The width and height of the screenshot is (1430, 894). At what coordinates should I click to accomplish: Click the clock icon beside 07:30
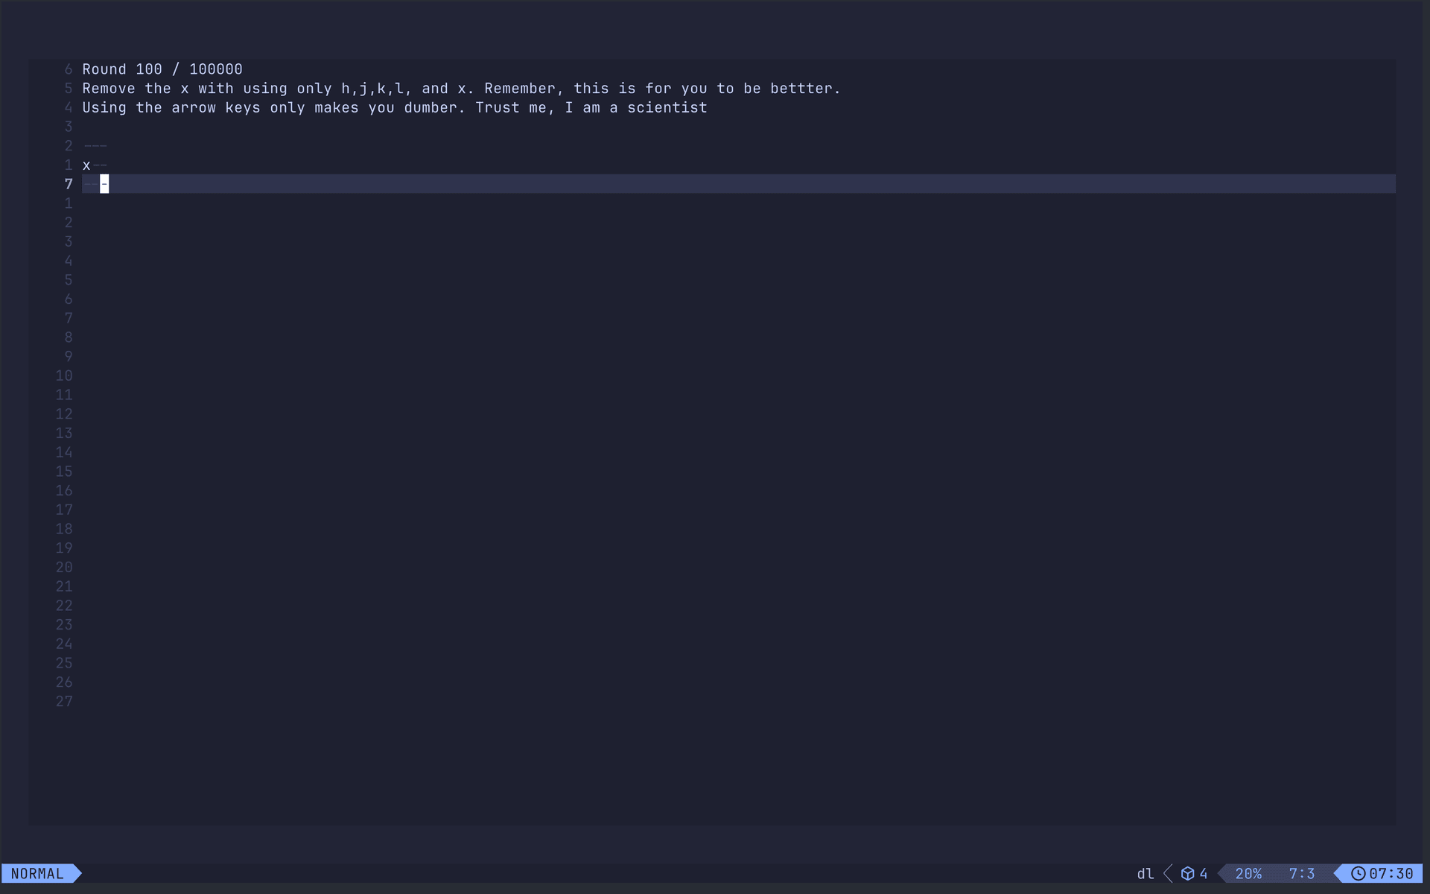click(x=1358, y=873)
